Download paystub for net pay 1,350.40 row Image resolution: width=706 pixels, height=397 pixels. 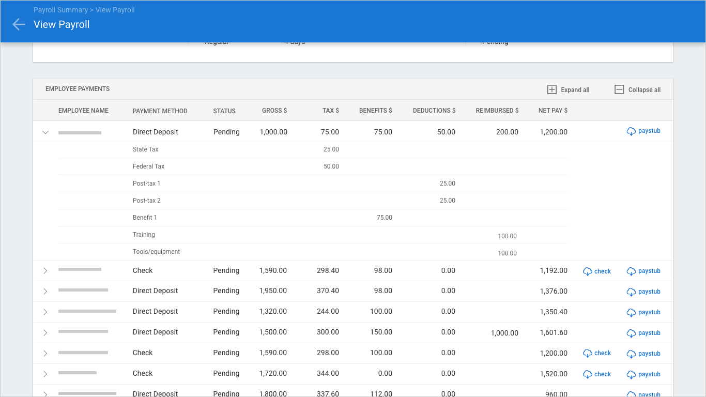coord(643,312)
